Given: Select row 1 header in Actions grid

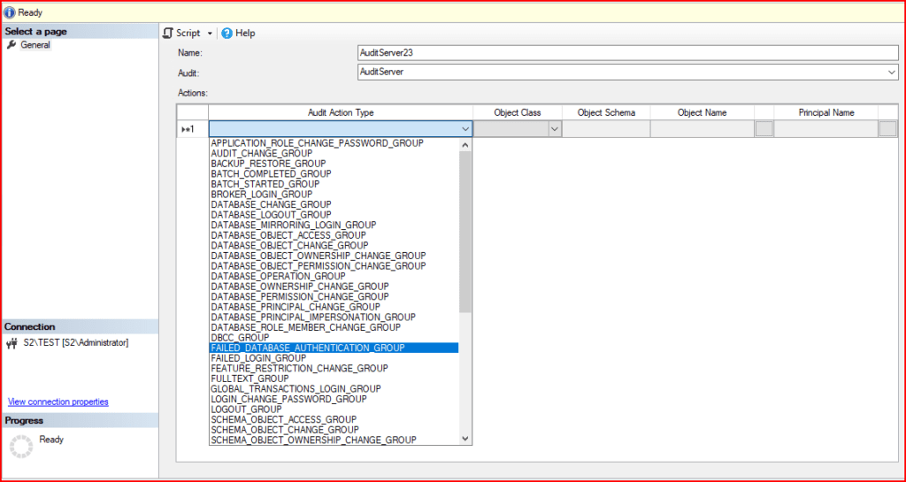Looking at the screenshot, I should tap(192, 129).
